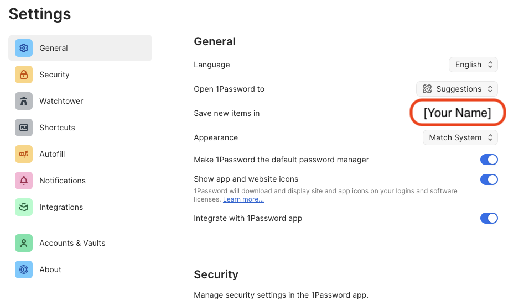Click the Security padlock icon
Image resolution: width=524 pixels, height=307 pixels.
click(24, 75)
